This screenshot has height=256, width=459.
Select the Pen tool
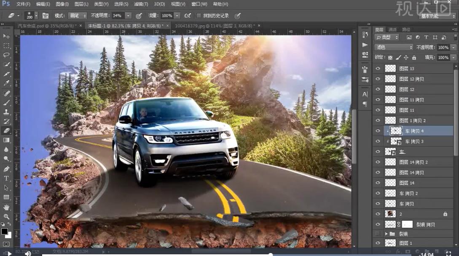click(x=6, y=169)
